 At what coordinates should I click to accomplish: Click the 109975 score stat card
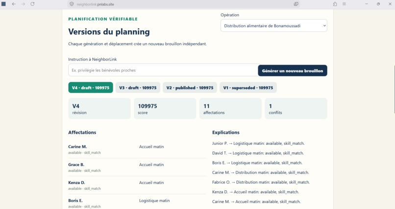[165, 109]
